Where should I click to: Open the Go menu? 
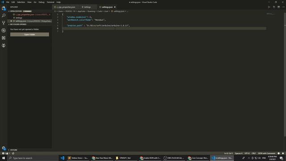35,2
